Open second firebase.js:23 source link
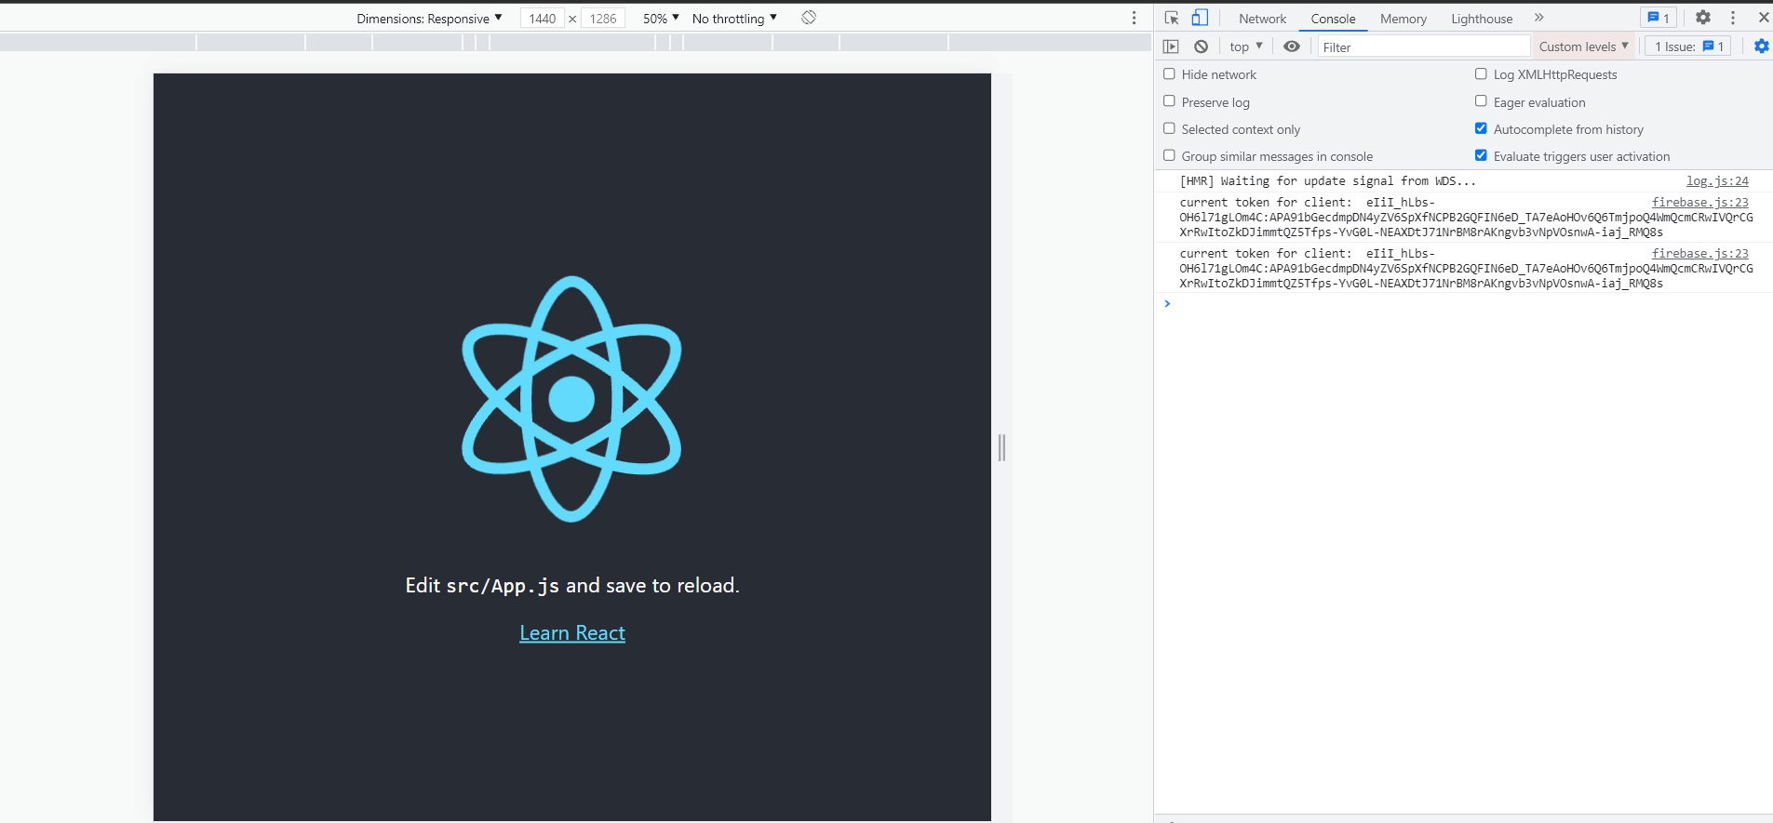 coord(1699,253)
